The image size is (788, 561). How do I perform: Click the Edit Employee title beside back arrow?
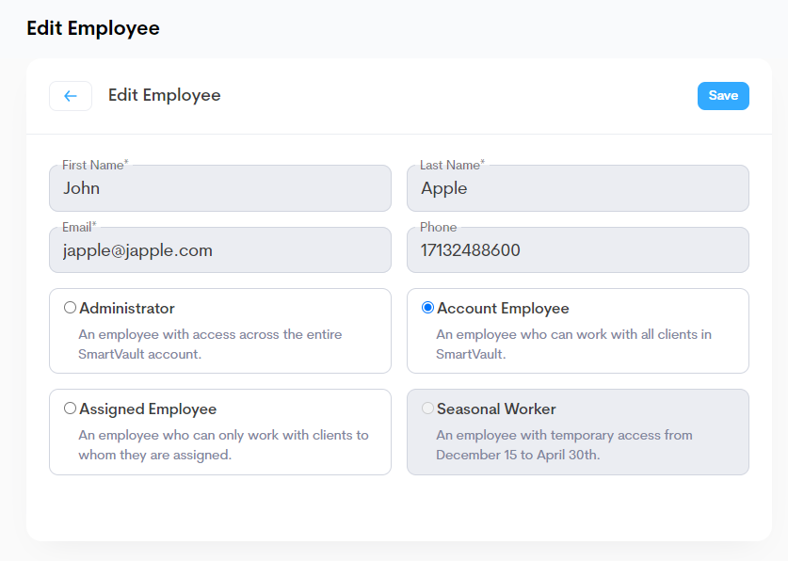pyautogui.click(x=164, y=96)
